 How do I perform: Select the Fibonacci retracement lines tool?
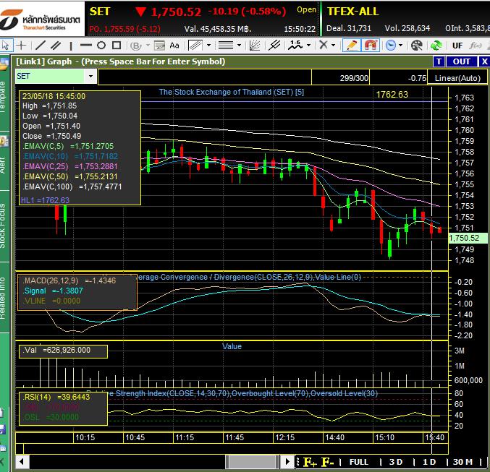226,46
